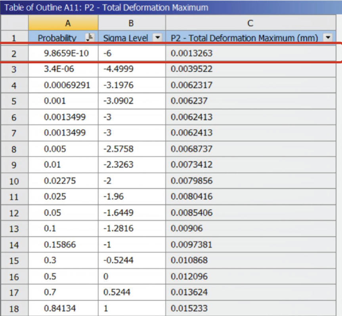Select probability cell 0.025
The image size is (342, 316).
tap(63, 196)
